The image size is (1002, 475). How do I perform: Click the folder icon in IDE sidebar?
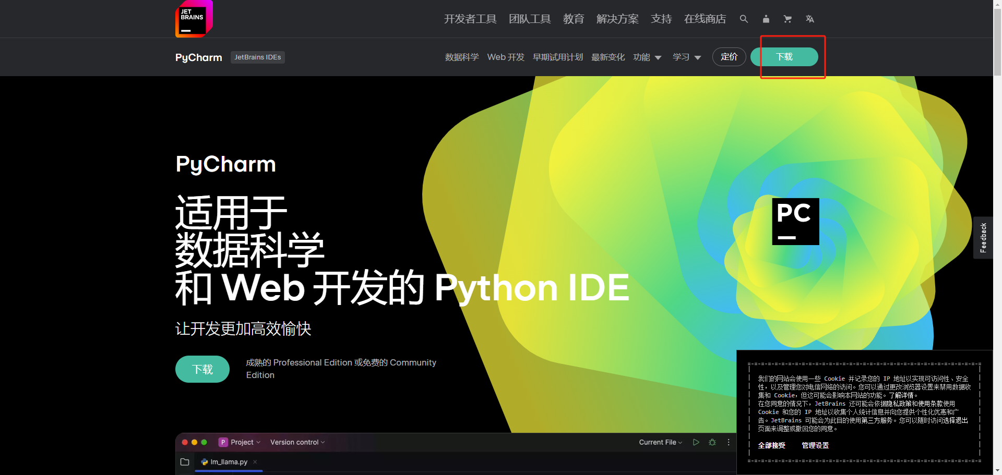pos(185,462)
